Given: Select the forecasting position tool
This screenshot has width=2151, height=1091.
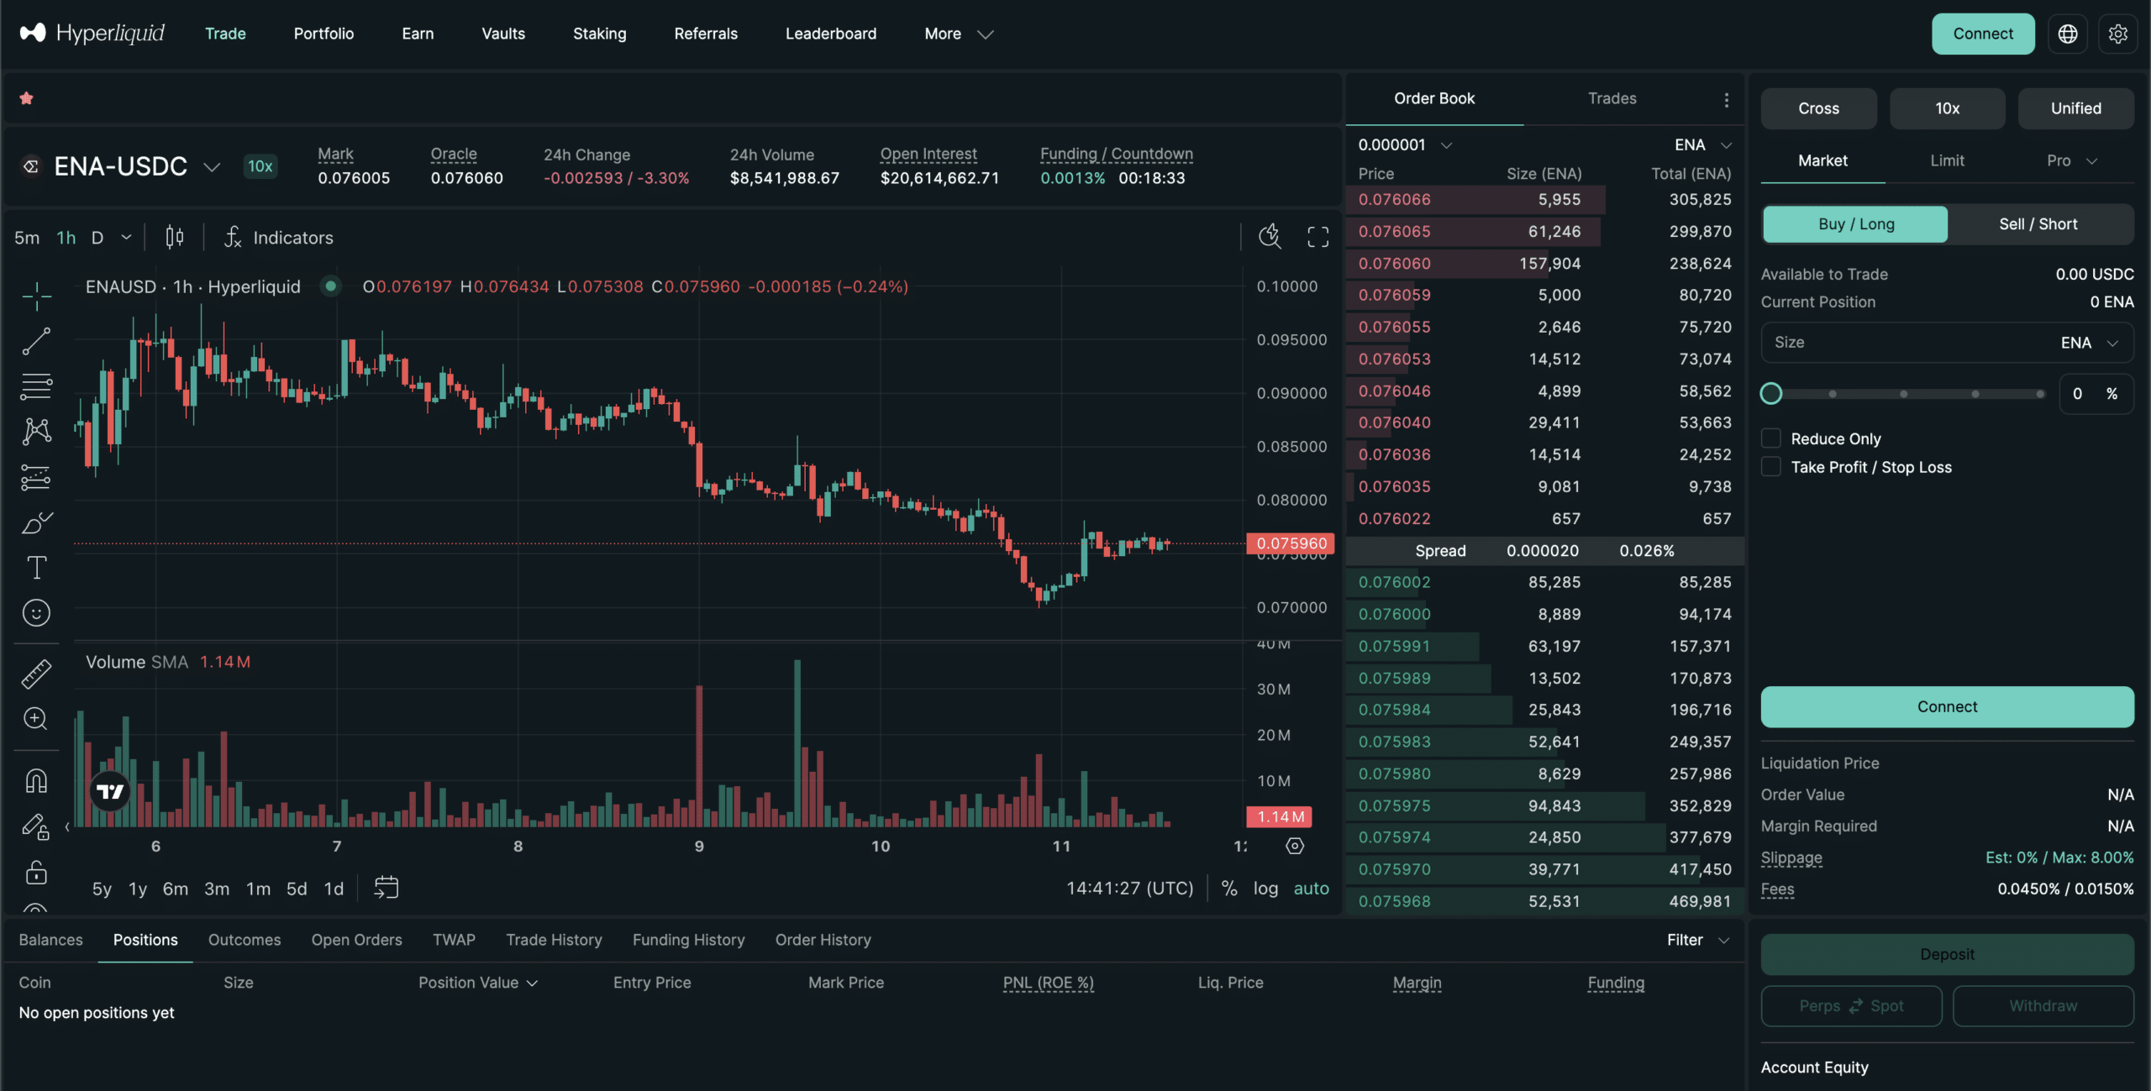Looking at the screenshot, I should pos(36,477).
